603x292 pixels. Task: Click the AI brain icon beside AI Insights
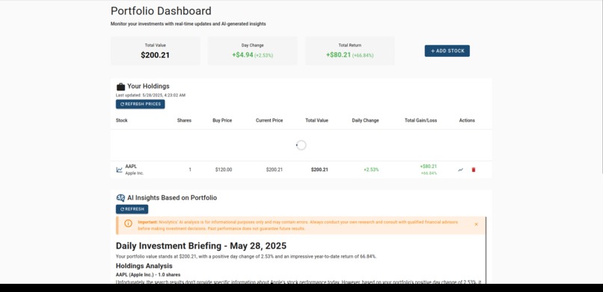(x=120, y=198)
